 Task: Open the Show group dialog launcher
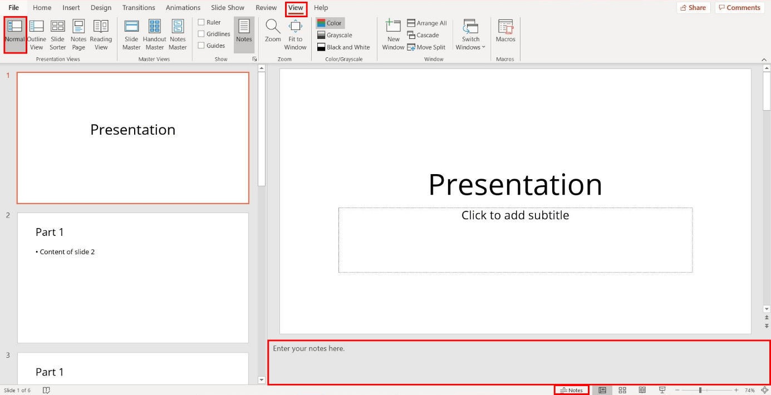(254, 58)
